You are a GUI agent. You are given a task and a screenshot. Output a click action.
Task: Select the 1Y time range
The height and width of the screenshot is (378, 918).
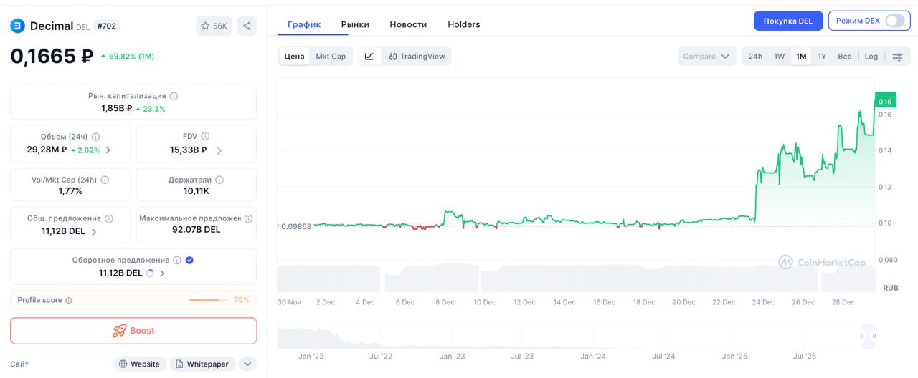click(822, 57)
